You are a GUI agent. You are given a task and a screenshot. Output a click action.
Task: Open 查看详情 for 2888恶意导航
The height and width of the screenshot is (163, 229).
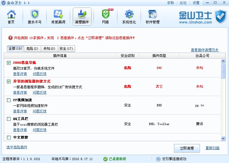[x=20, y=74]
